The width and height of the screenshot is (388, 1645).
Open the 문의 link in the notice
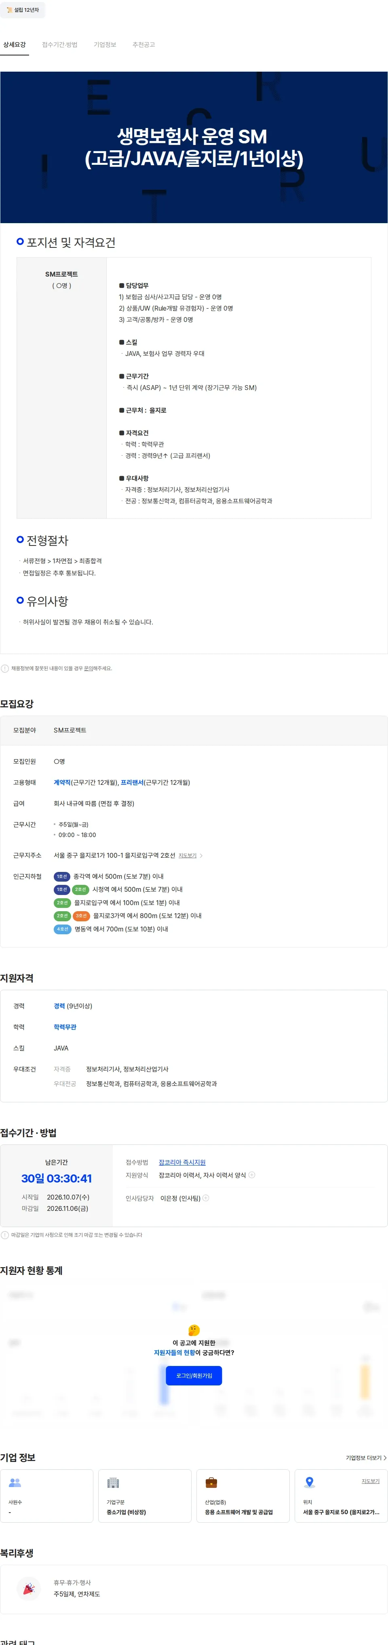[x=88, y=669]
